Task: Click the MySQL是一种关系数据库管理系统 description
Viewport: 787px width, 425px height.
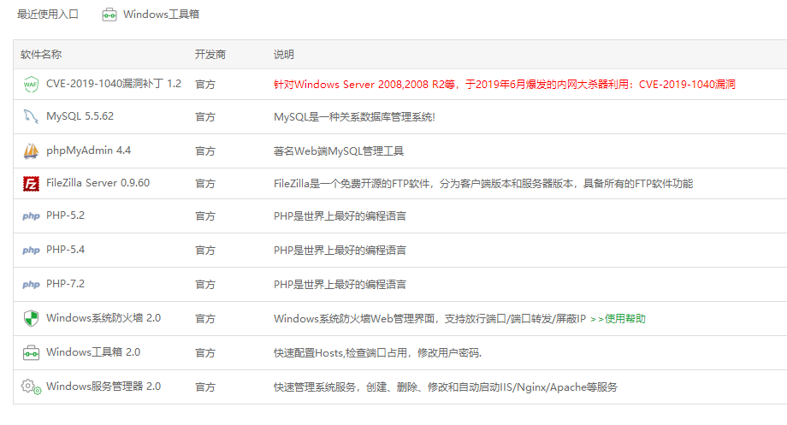Action: [x=354, y=117]
